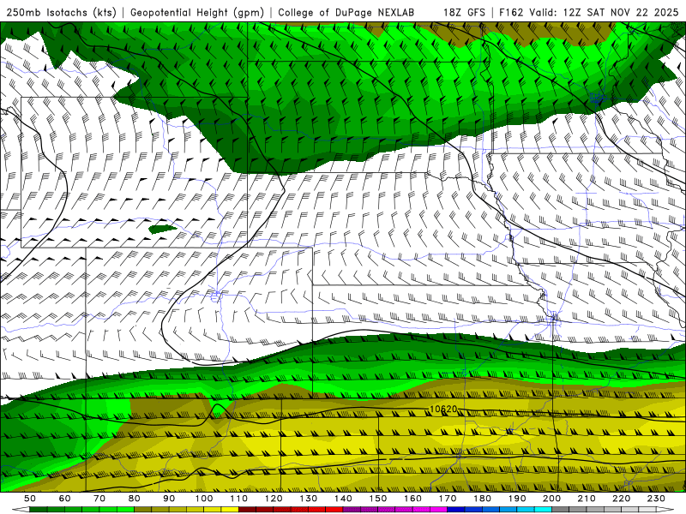Viewport: 686px width, 514px height.
Task: Click the 60 value on the color scale
Action: pos(64,499)
